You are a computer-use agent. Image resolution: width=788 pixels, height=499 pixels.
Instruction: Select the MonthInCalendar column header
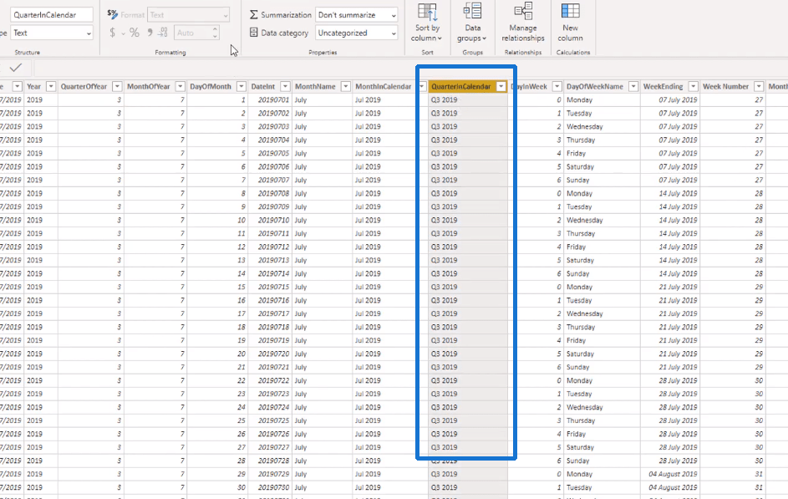coord(384,86)
